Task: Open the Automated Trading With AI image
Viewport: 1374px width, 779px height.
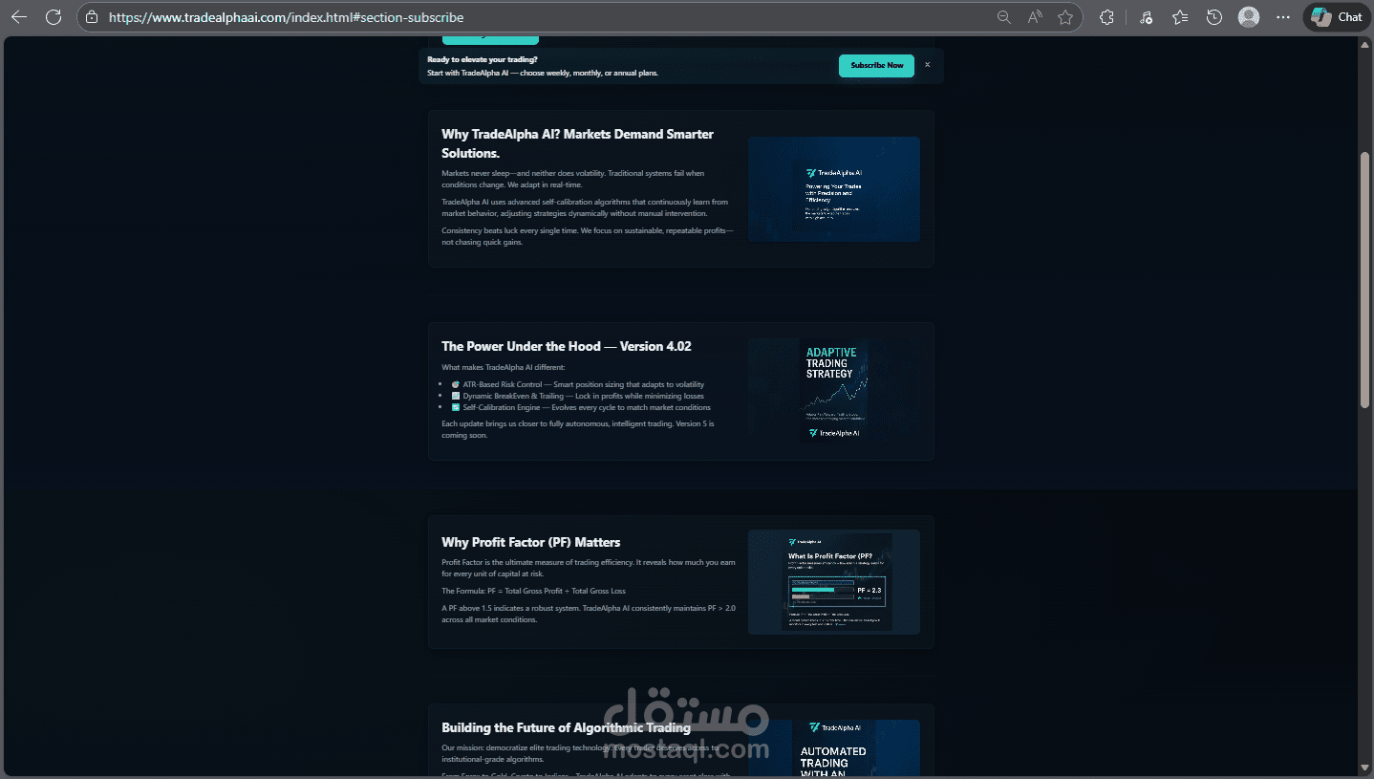Action: [834, 748]
